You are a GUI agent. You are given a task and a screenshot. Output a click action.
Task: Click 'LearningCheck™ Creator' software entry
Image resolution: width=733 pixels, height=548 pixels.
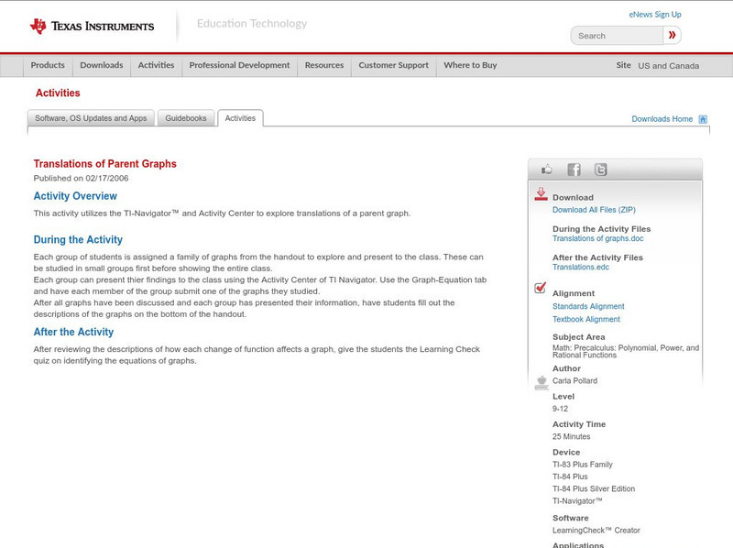(x=596, y=531)
